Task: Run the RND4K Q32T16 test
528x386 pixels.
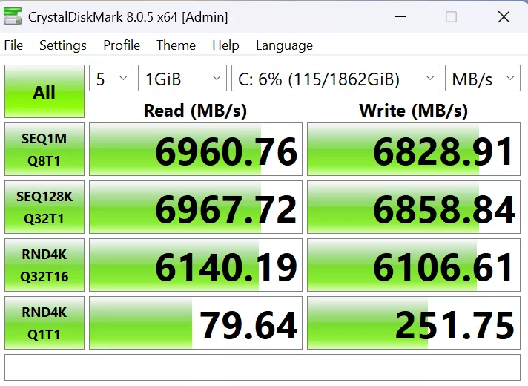Action: 44,265
